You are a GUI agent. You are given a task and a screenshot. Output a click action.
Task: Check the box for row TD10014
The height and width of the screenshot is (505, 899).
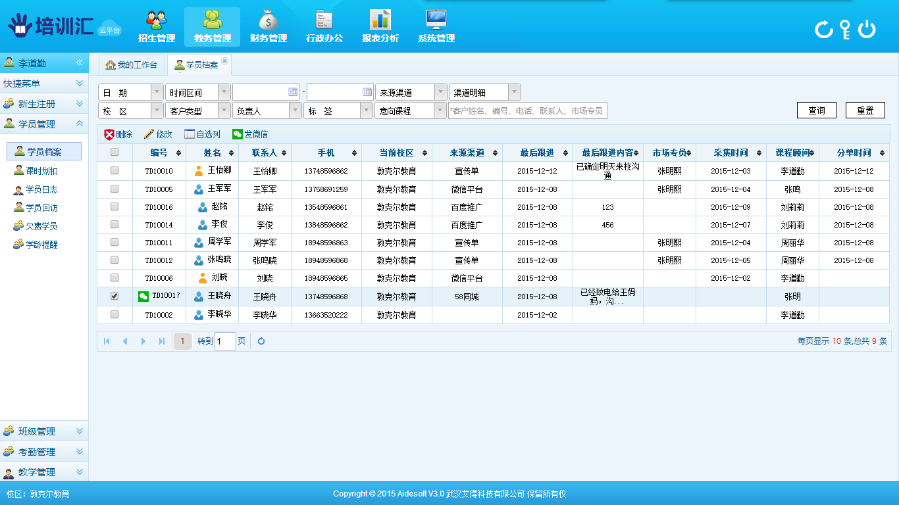point(115,224)
